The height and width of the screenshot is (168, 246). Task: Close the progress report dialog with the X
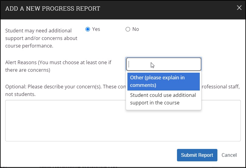[x=239, y=8]
